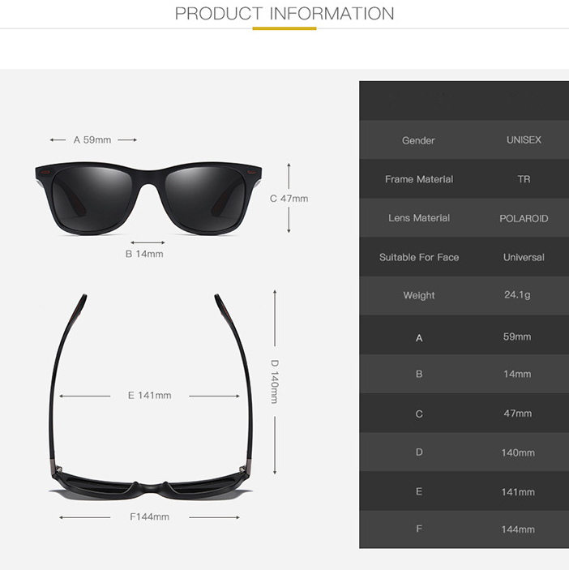Click the D 140mm temple length label
This screenshot has height=570, width=569.
click(275, 382)
